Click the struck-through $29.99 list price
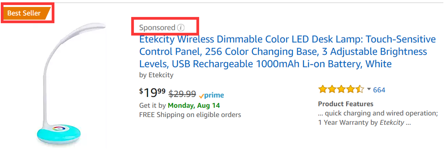 pyautogui.click(x=182, y=93)
